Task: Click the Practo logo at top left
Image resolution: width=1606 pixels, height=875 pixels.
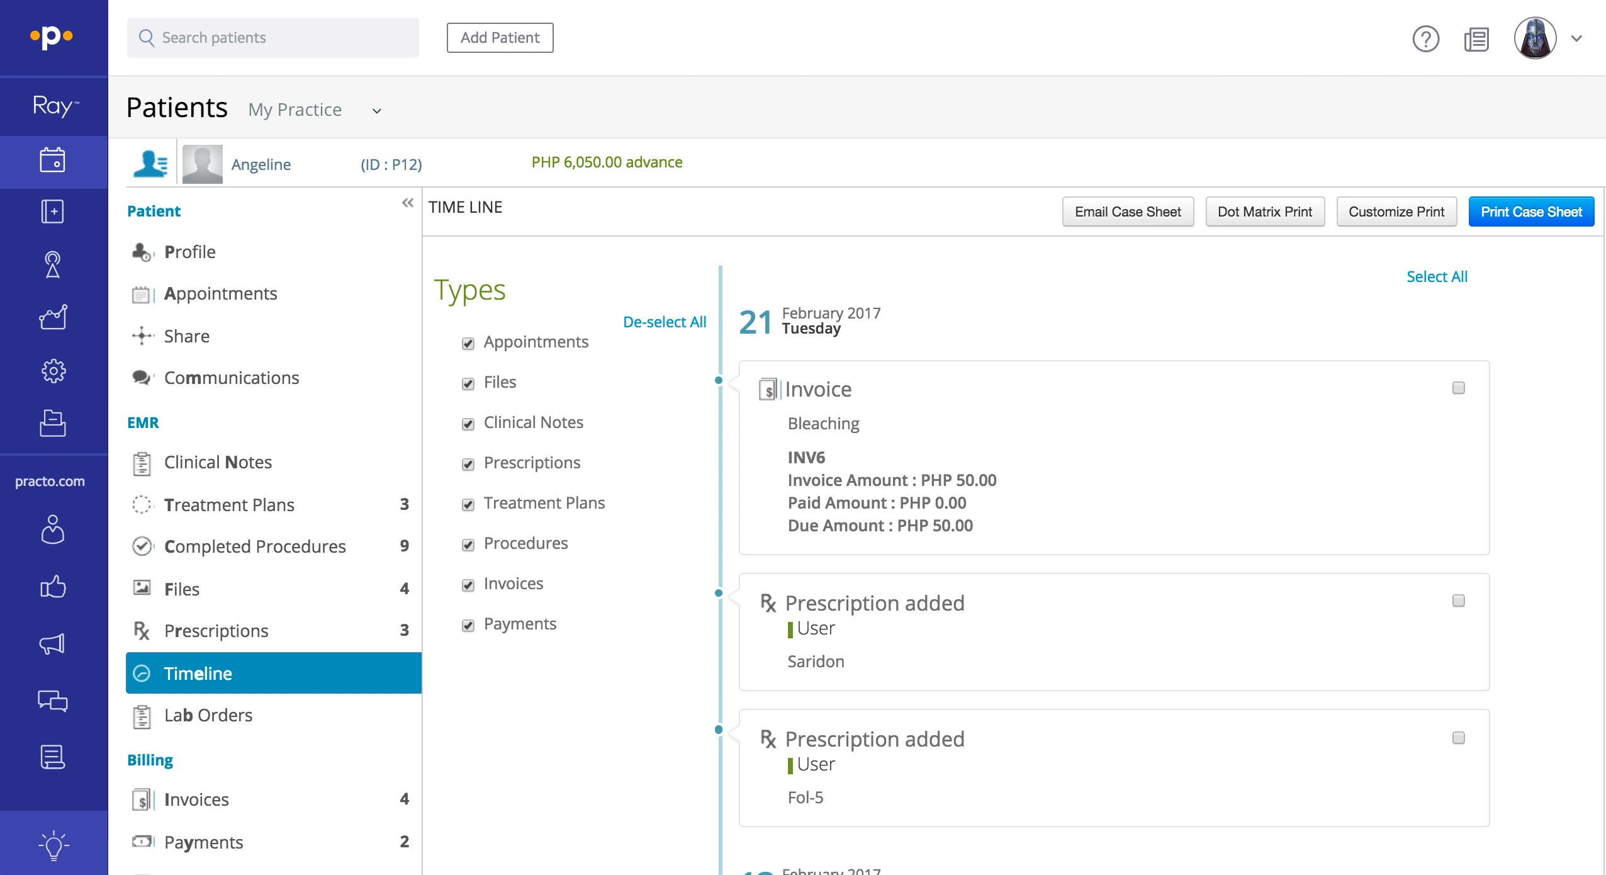Action: tap(52, 37)
